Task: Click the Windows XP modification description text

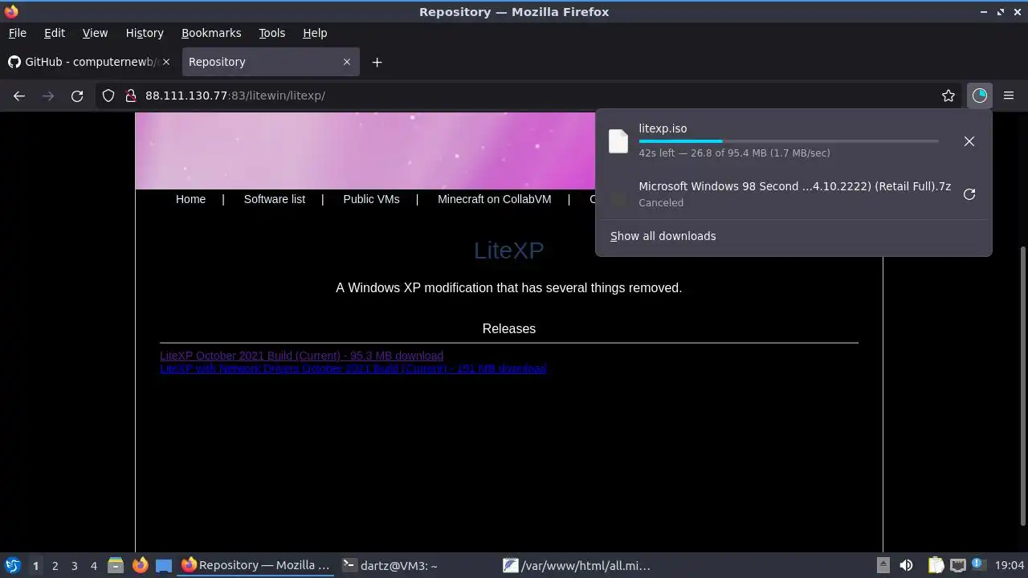Action: click(x=509, y=287)
